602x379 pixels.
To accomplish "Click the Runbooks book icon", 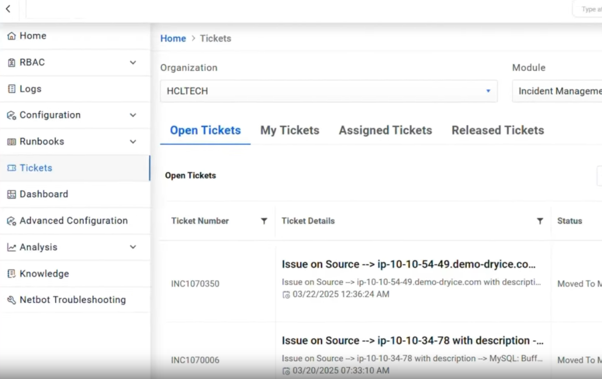I will tap(11, 141).
